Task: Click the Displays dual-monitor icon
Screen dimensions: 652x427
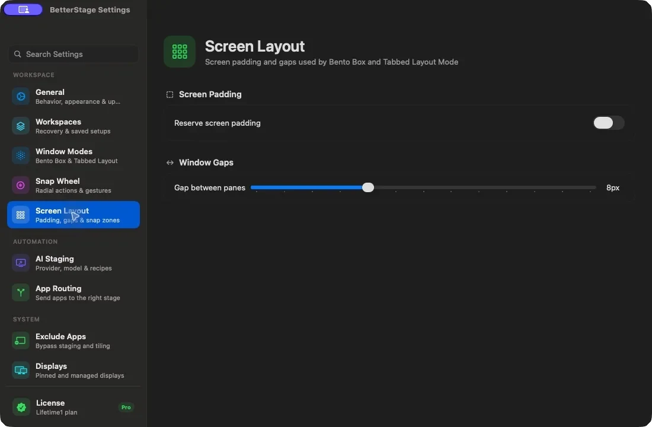Action: 20,371
